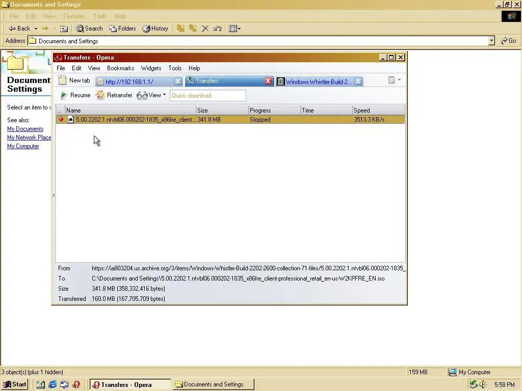
Task: Open a New tab in Opera
Action: pyautogui.click(x=74, y=80)
